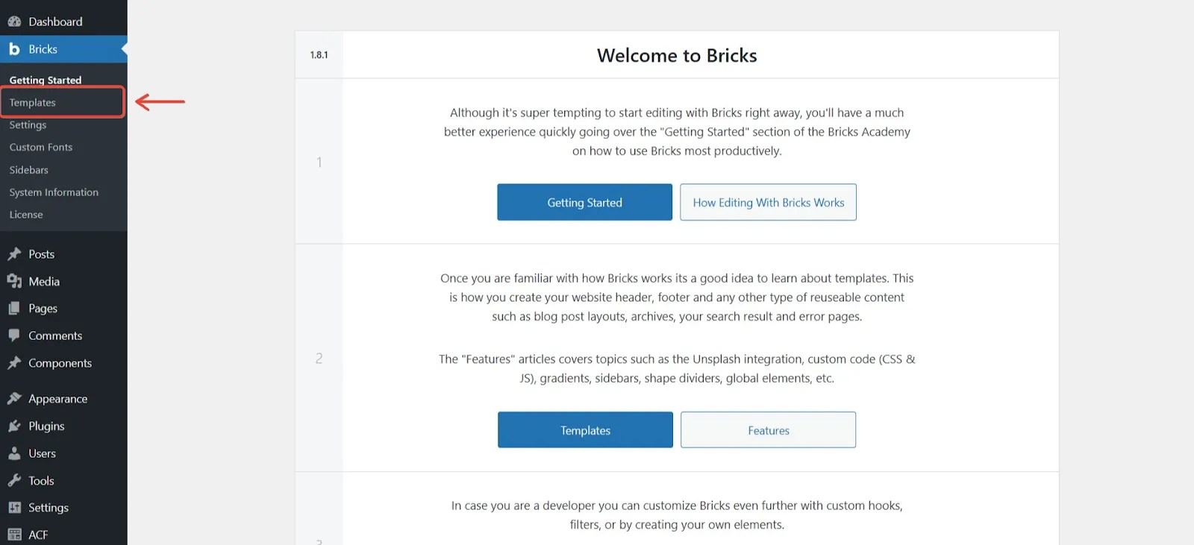Click the Users person icon
Viewport: 1194px width, 545px height.
tap(14, 453)
